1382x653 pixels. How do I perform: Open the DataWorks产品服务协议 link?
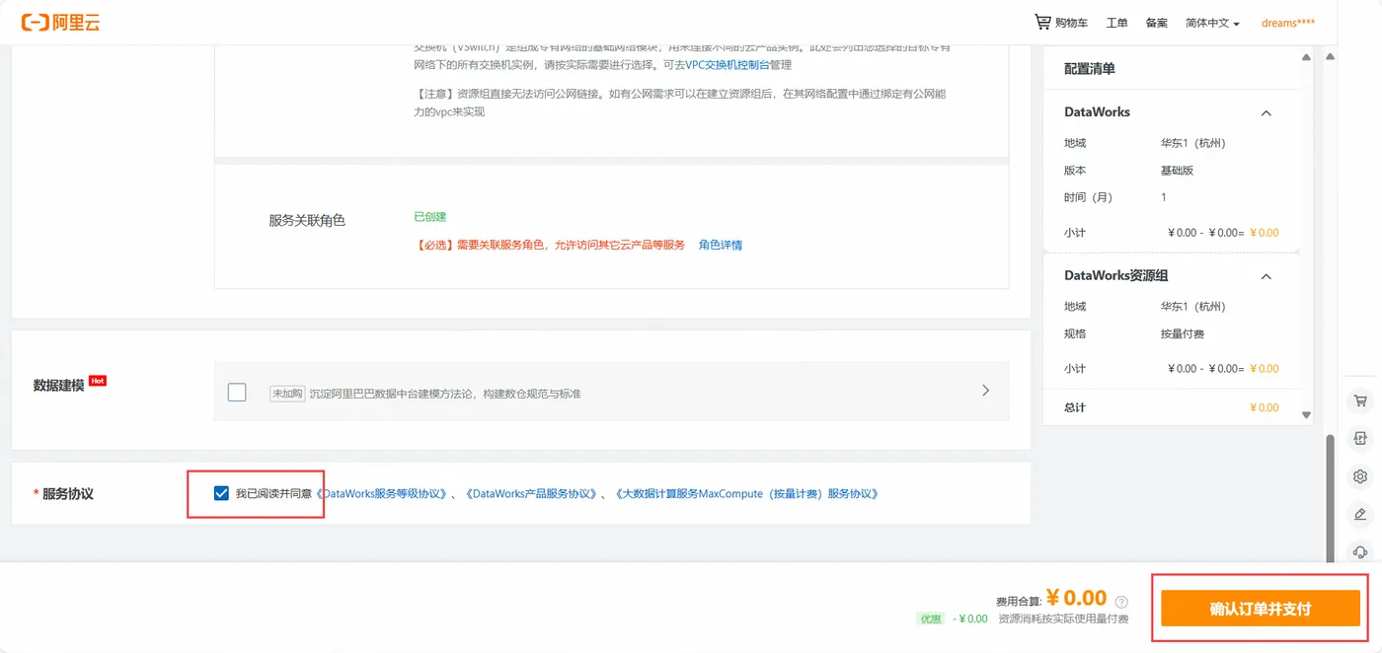click(531, 493)
